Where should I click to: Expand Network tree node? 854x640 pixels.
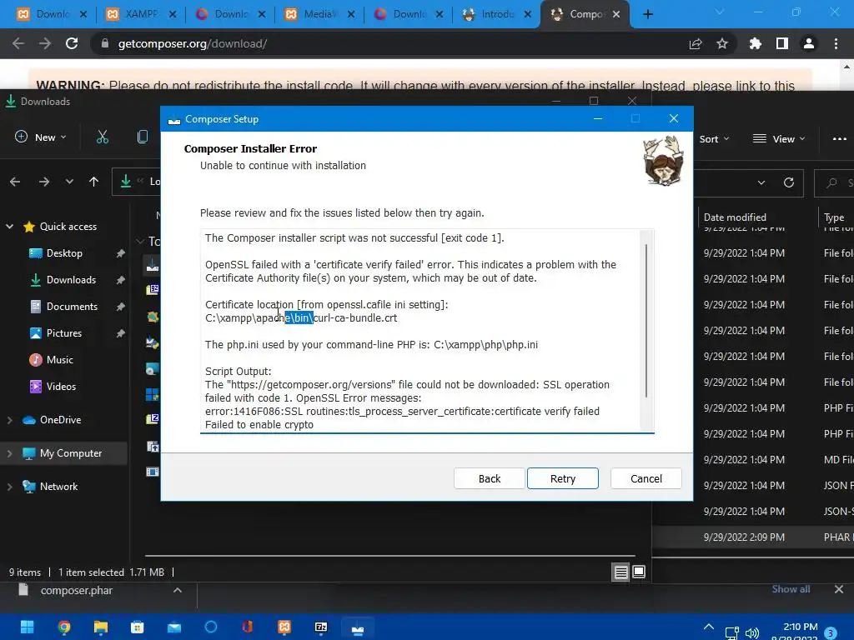[10, 487]
